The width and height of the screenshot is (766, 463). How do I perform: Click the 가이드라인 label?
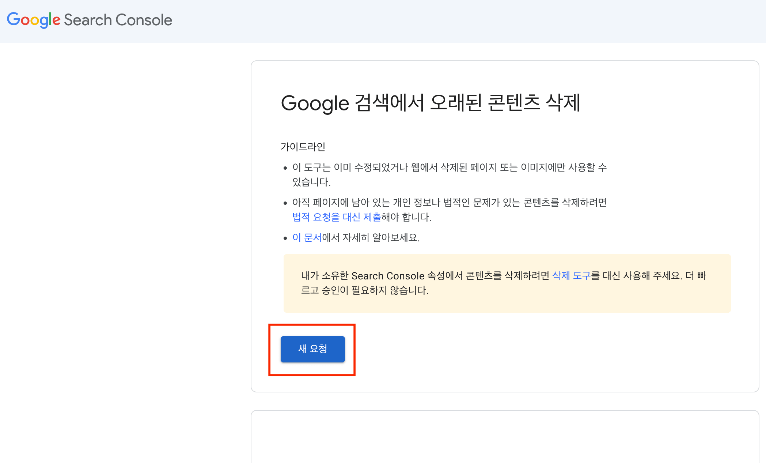coord(303,147)
